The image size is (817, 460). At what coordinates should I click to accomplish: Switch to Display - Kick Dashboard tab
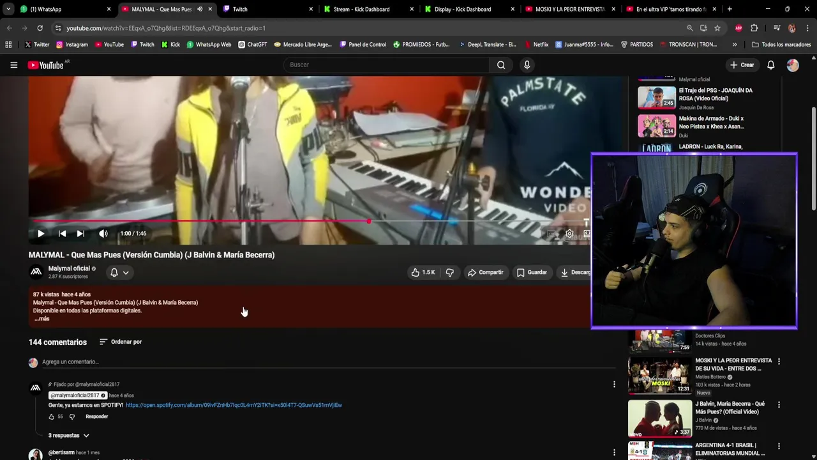point(468,9)
